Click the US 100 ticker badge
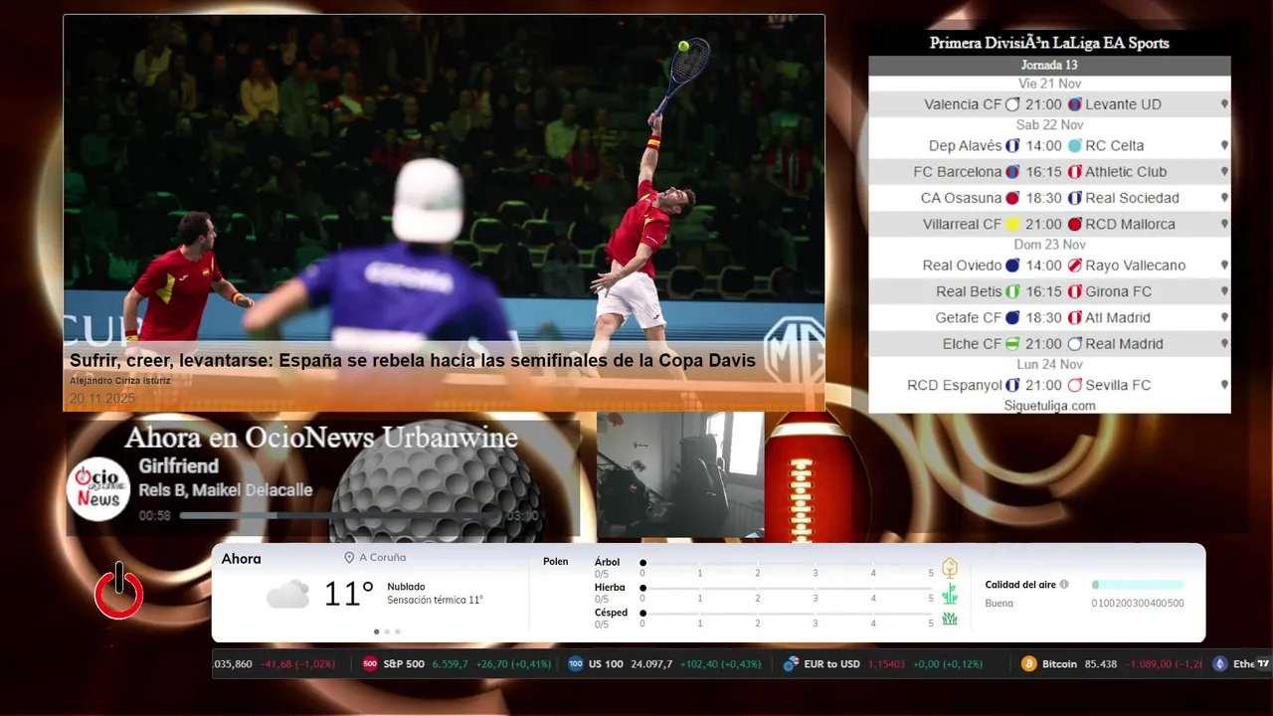1273x716 pixels. 576,664
